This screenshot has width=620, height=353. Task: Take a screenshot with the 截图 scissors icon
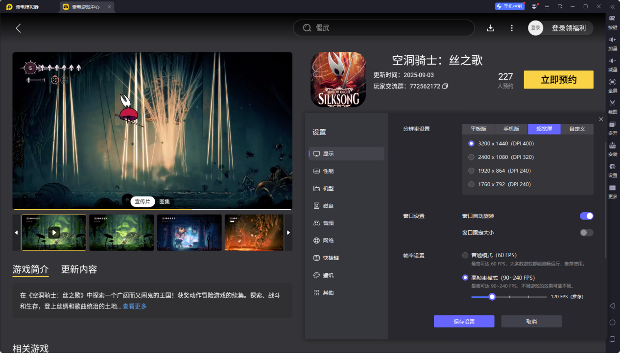(x=612, y=103)
